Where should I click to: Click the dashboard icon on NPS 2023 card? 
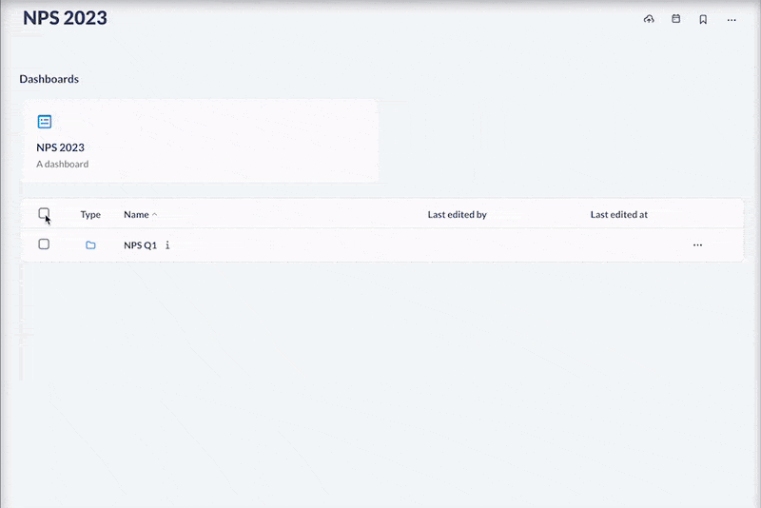click(45, 122)
